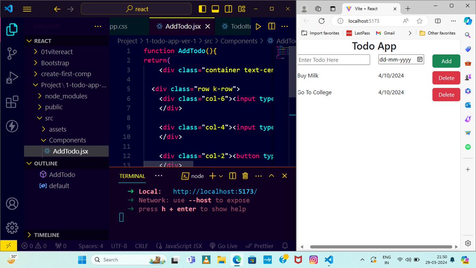Select the UTF-8 encoding in status bar
This screenshot has height=268, width=476.
tap(119, 246)
